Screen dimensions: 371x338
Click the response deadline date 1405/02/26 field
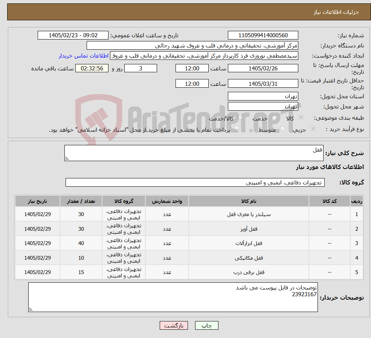tap(263, 68)
